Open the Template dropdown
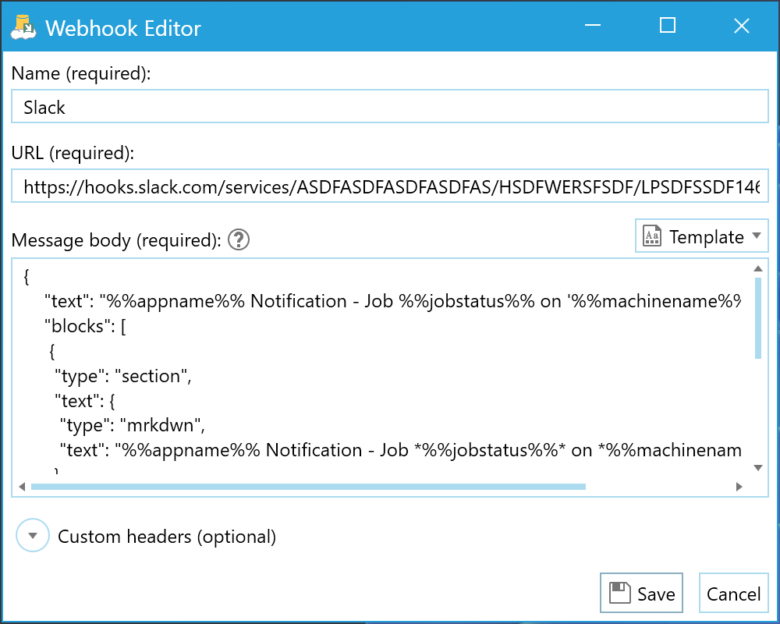Viewport: 780px width, 624px height. [702, 236]
